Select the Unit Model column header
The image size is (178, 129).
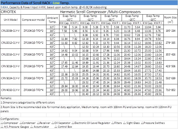(11, 19)
